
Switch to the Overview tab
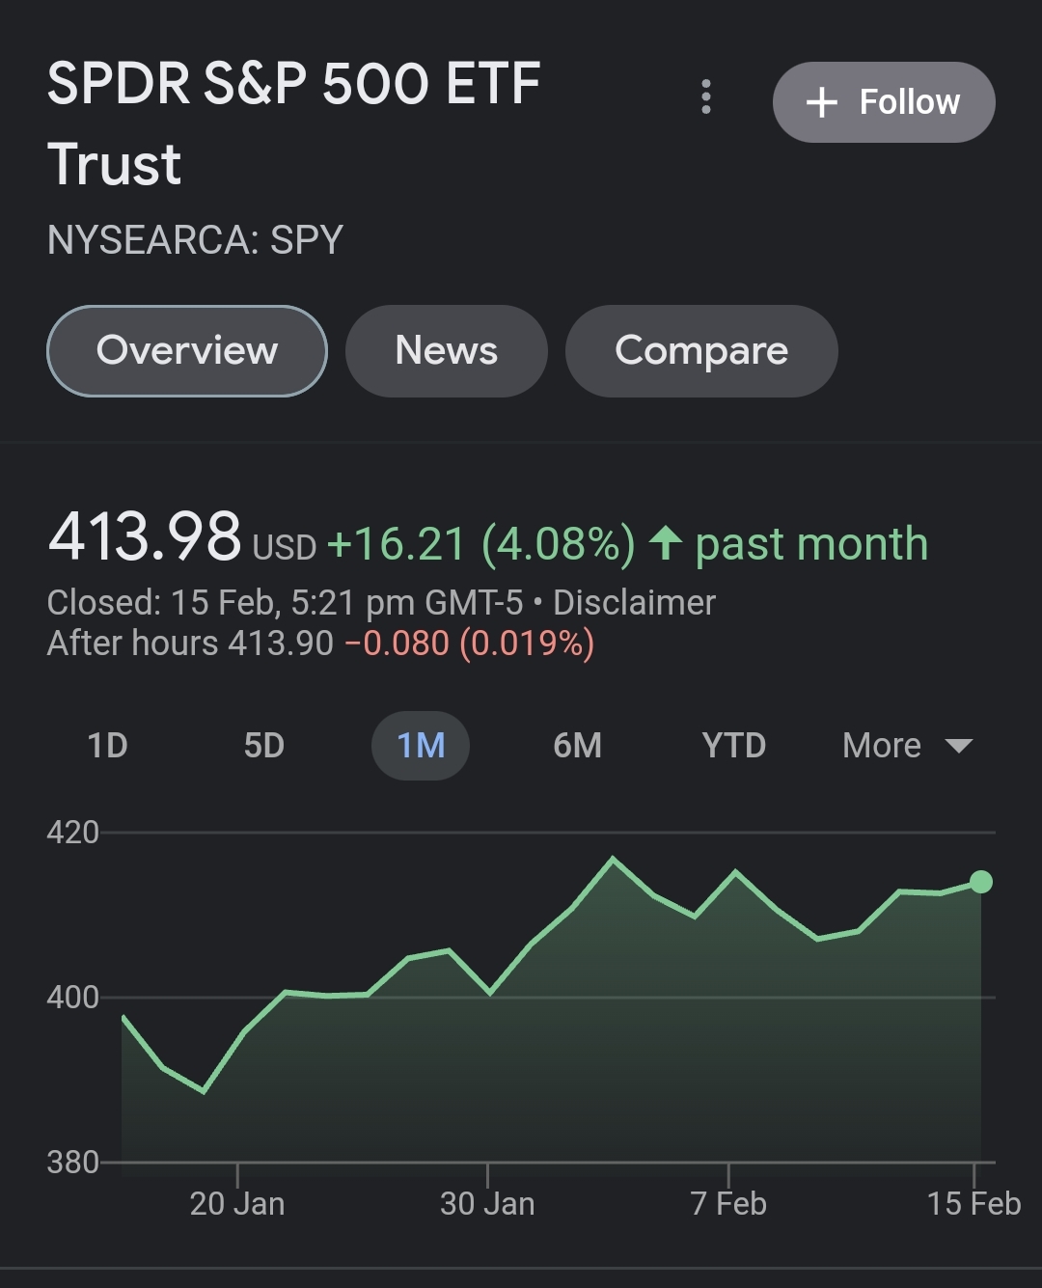click(187, 351)
